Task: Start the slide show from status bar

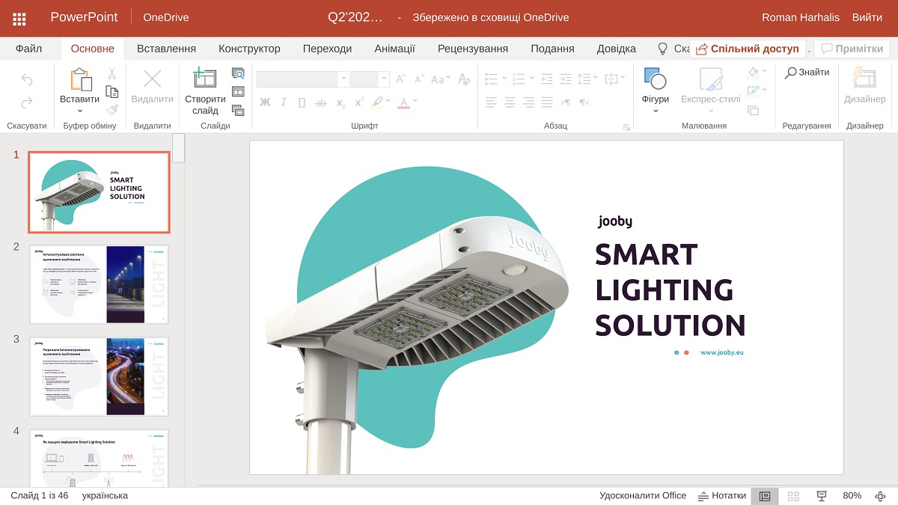Action: [x=822, y=496]
